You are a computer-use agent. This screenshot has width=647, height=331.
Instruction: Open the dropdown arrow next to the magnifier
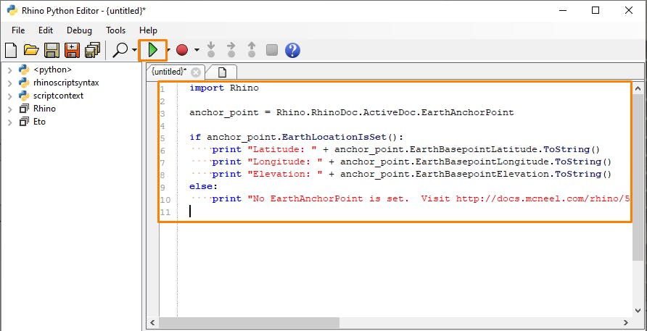click(134, 50)
